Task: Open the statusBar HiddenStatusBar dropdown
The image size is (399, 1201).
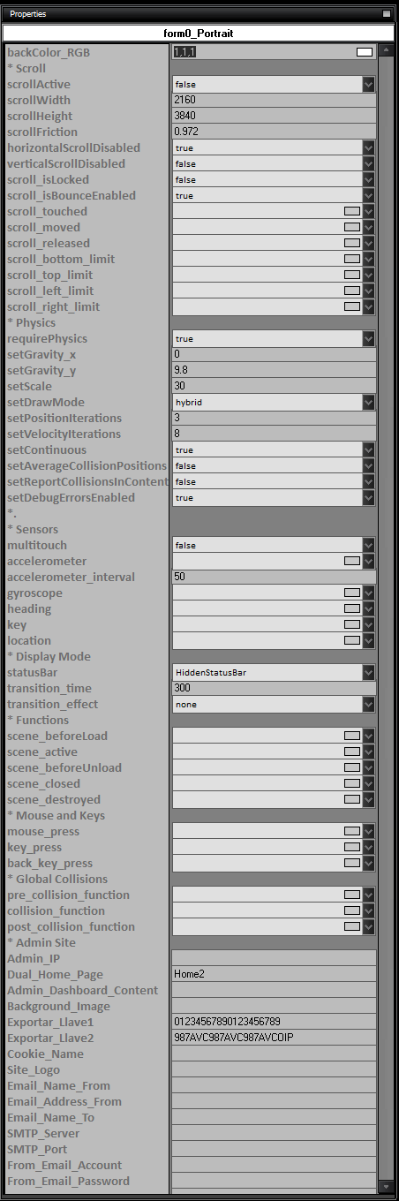Action: [274, 673]
